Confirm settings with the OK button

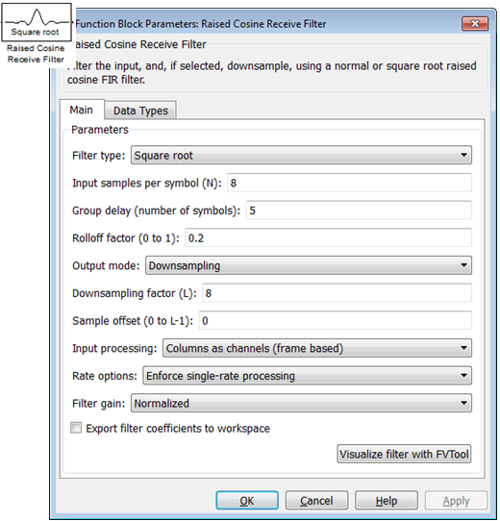pos(247,501)
